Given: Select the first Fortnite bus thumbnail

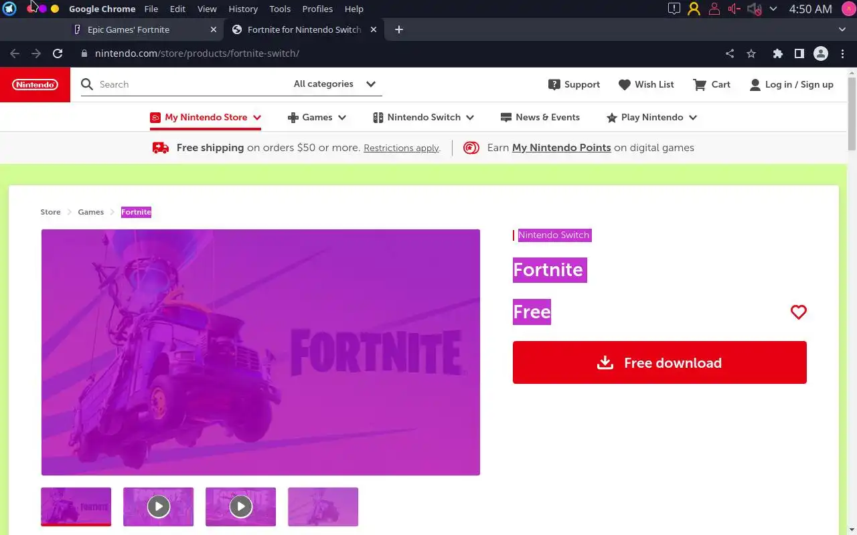Looking at the screenshot, I should (76, 506).
